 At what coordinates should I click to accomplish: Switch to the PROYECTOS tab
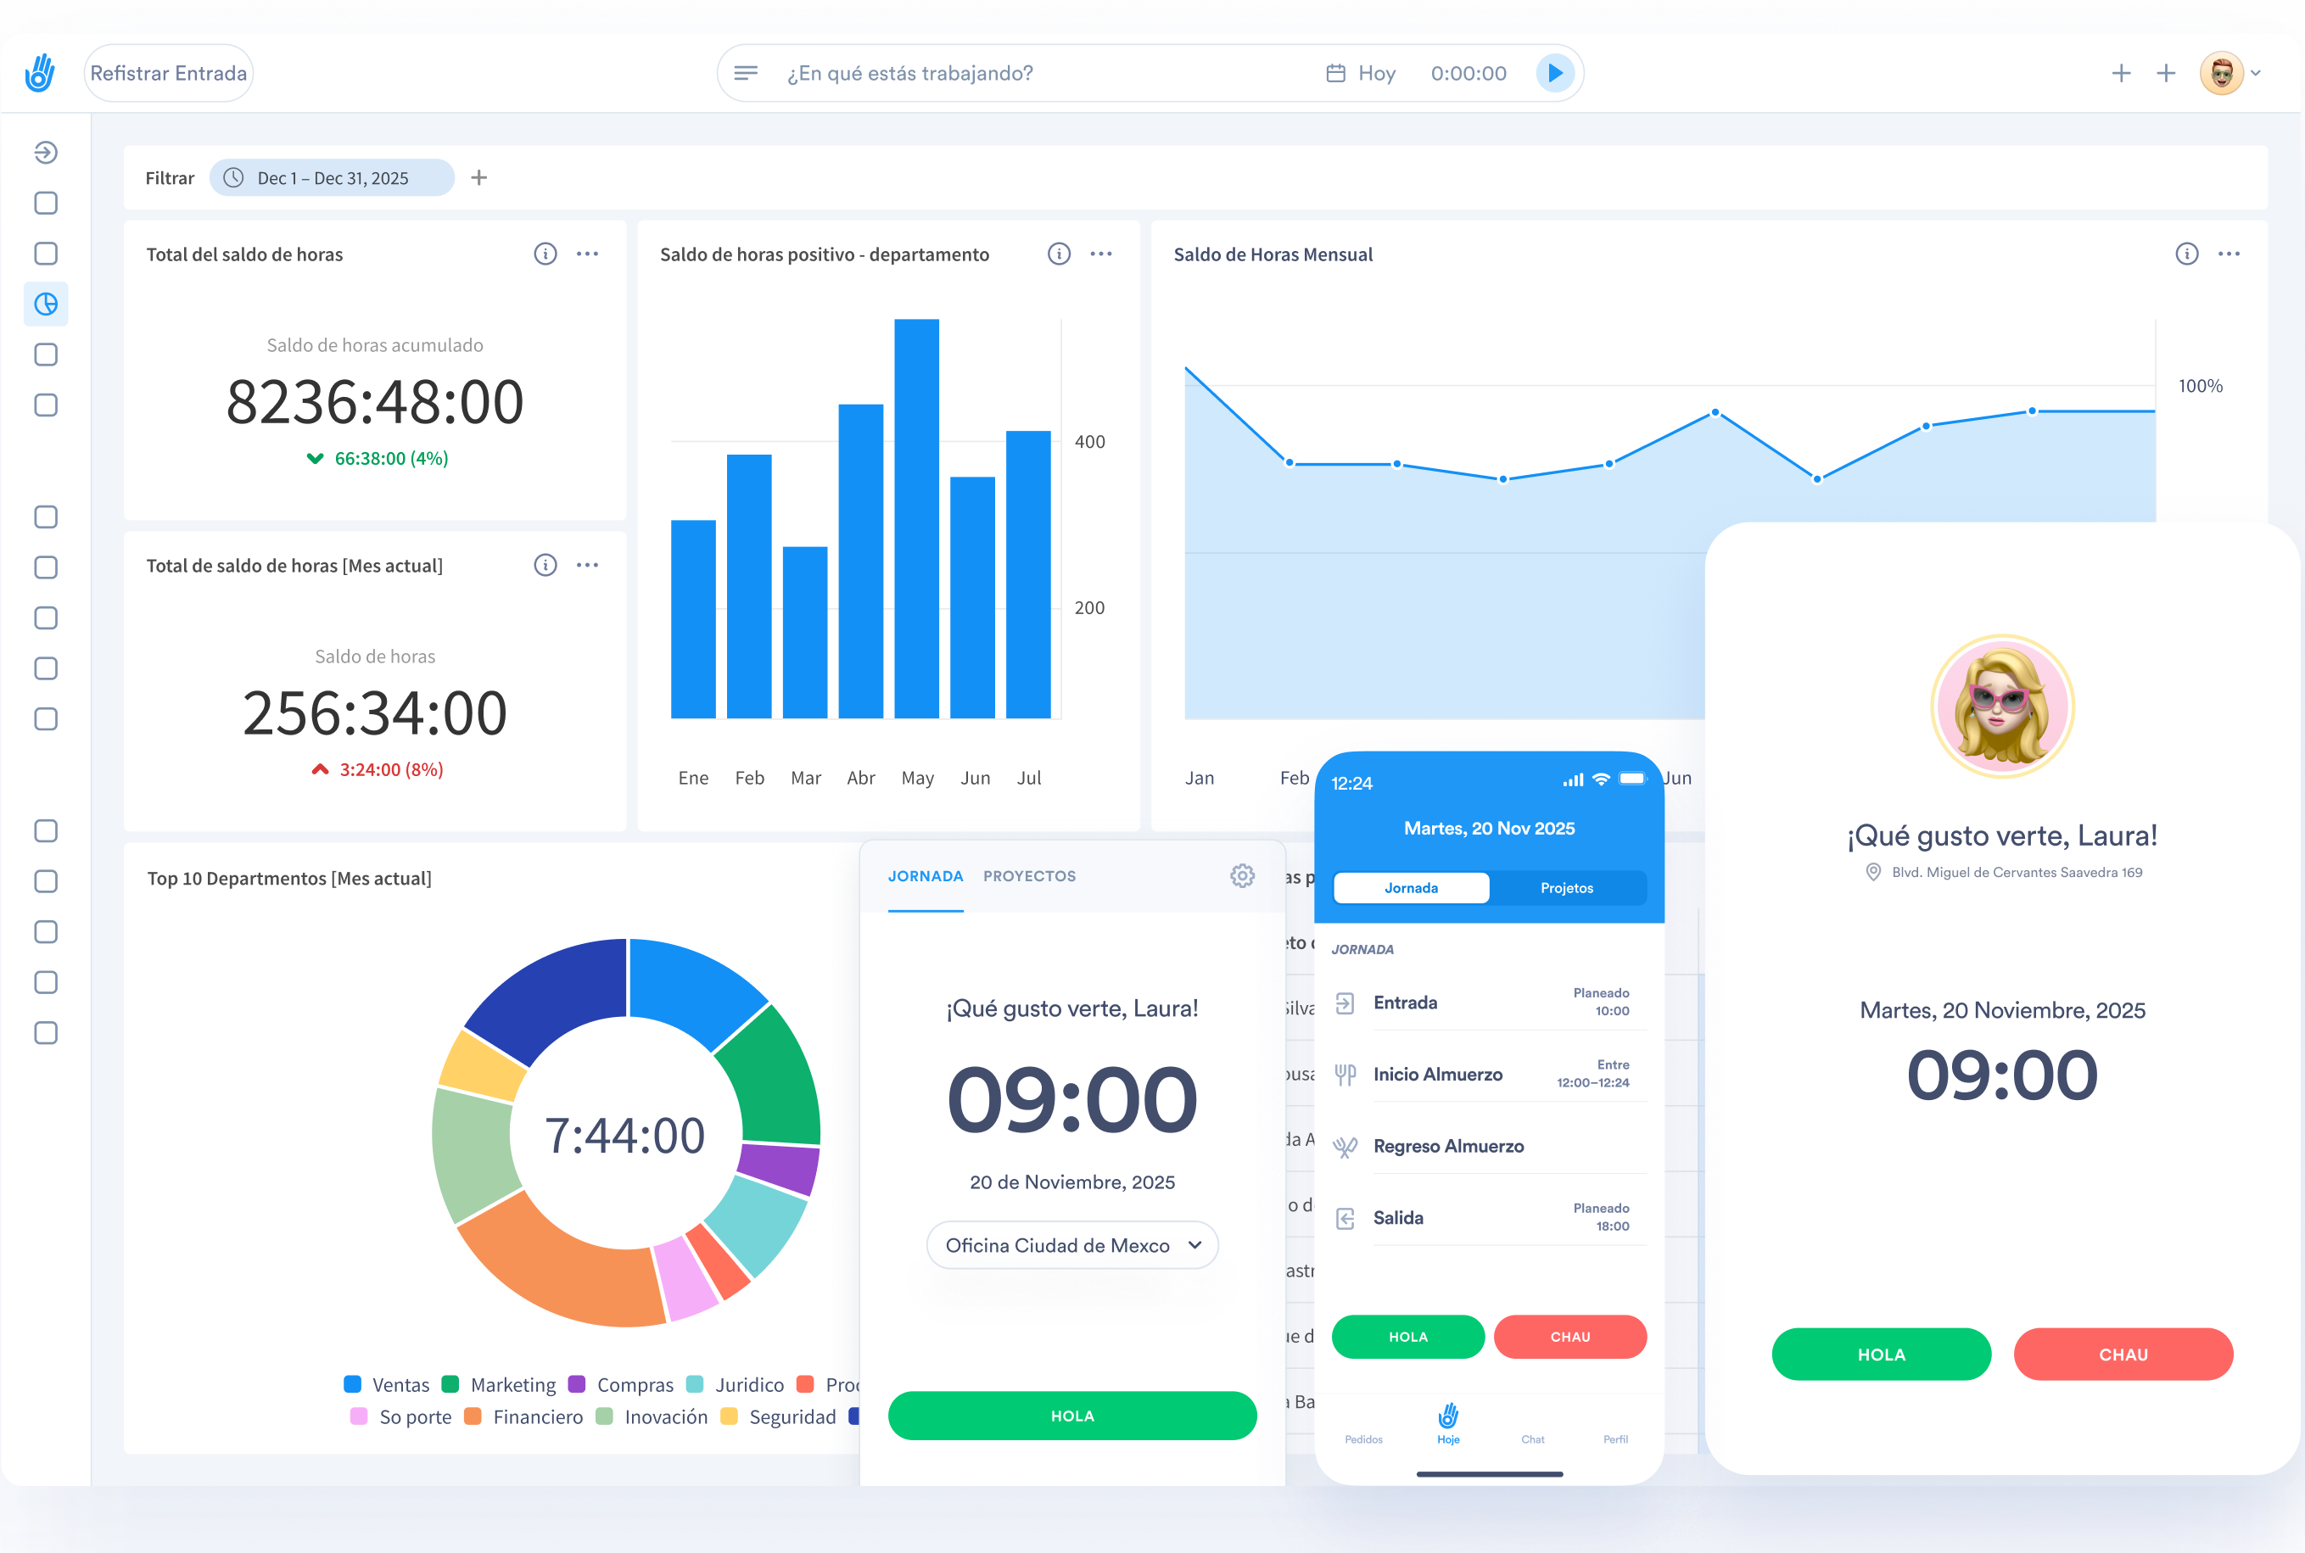pos(1029,875)
